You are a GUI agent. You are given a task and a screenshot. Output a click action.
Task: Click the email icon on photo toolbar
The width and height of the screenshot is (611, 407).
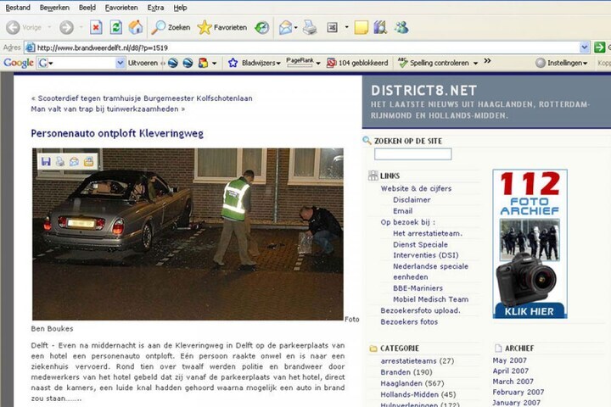pos(74,161)
